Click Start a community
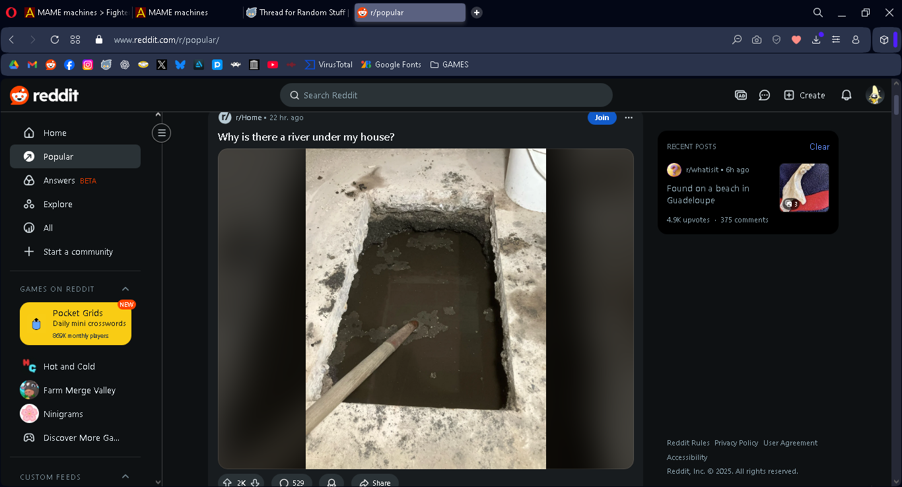The width and height of the screenshot is (902, 487). [75, 251]
